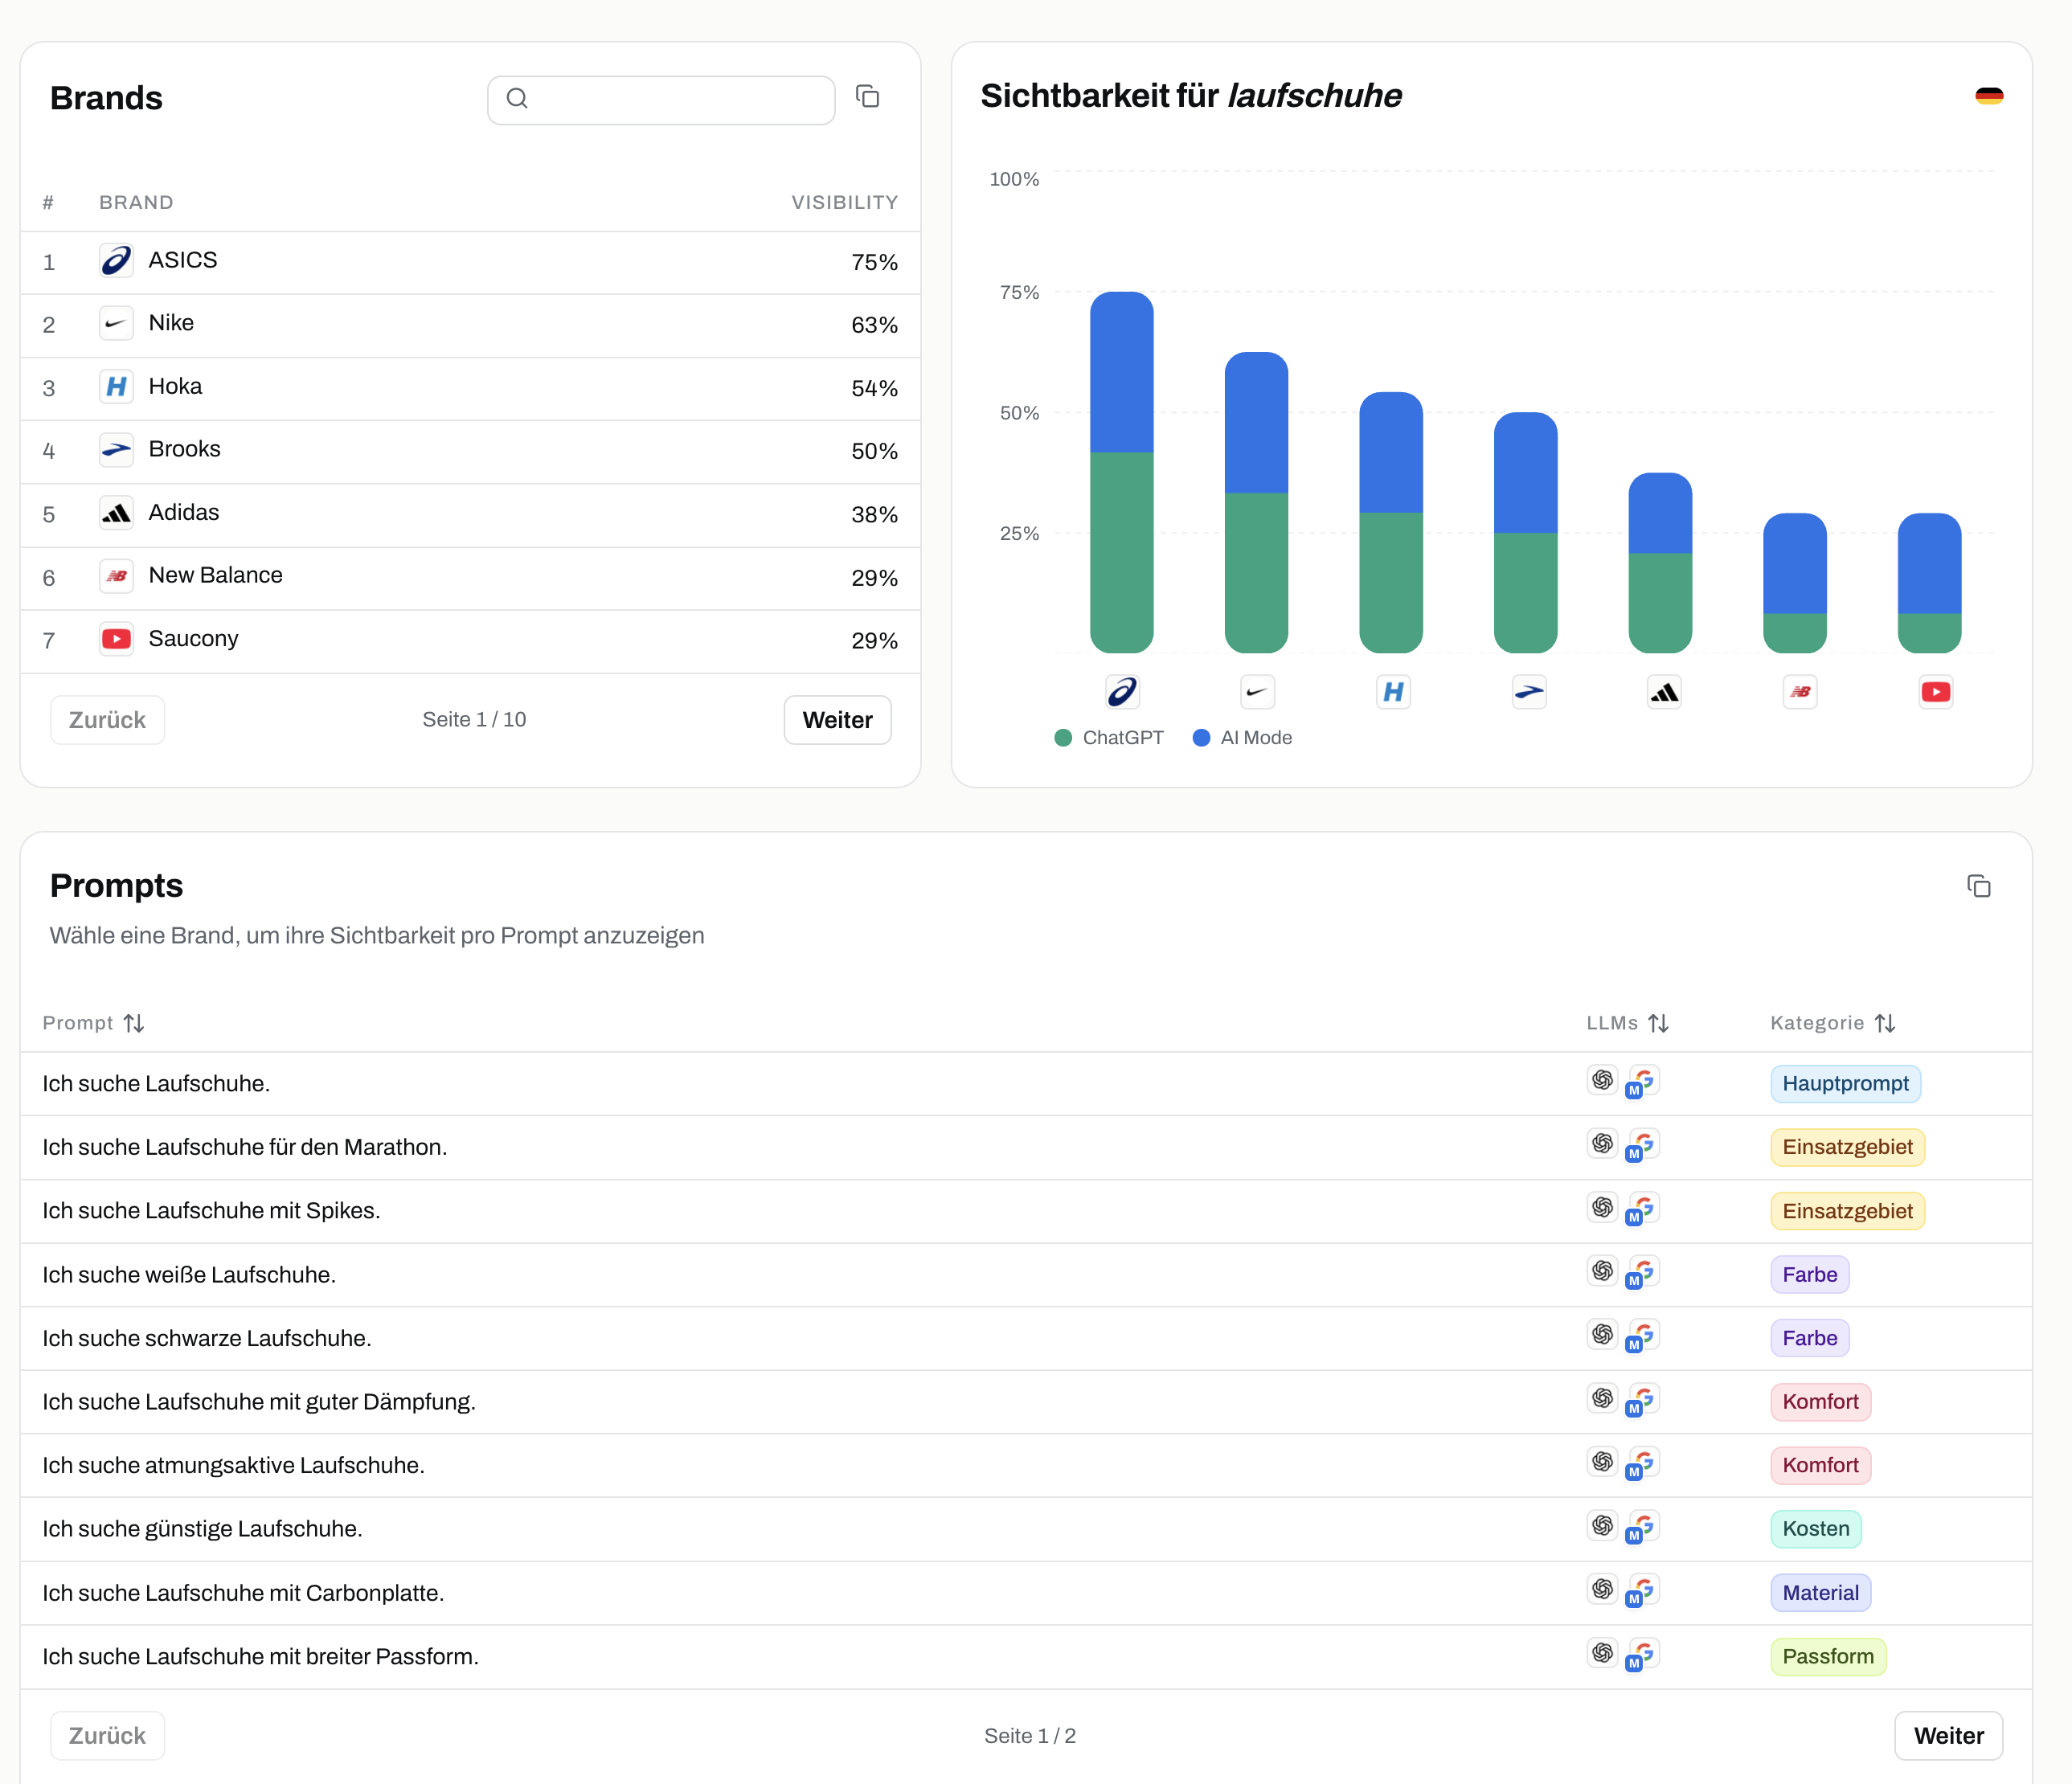The image size is (2072, 1784).
Task: Click Einsatzgebiet tag in Marathon row
Action: (x=1847, y=1147)
